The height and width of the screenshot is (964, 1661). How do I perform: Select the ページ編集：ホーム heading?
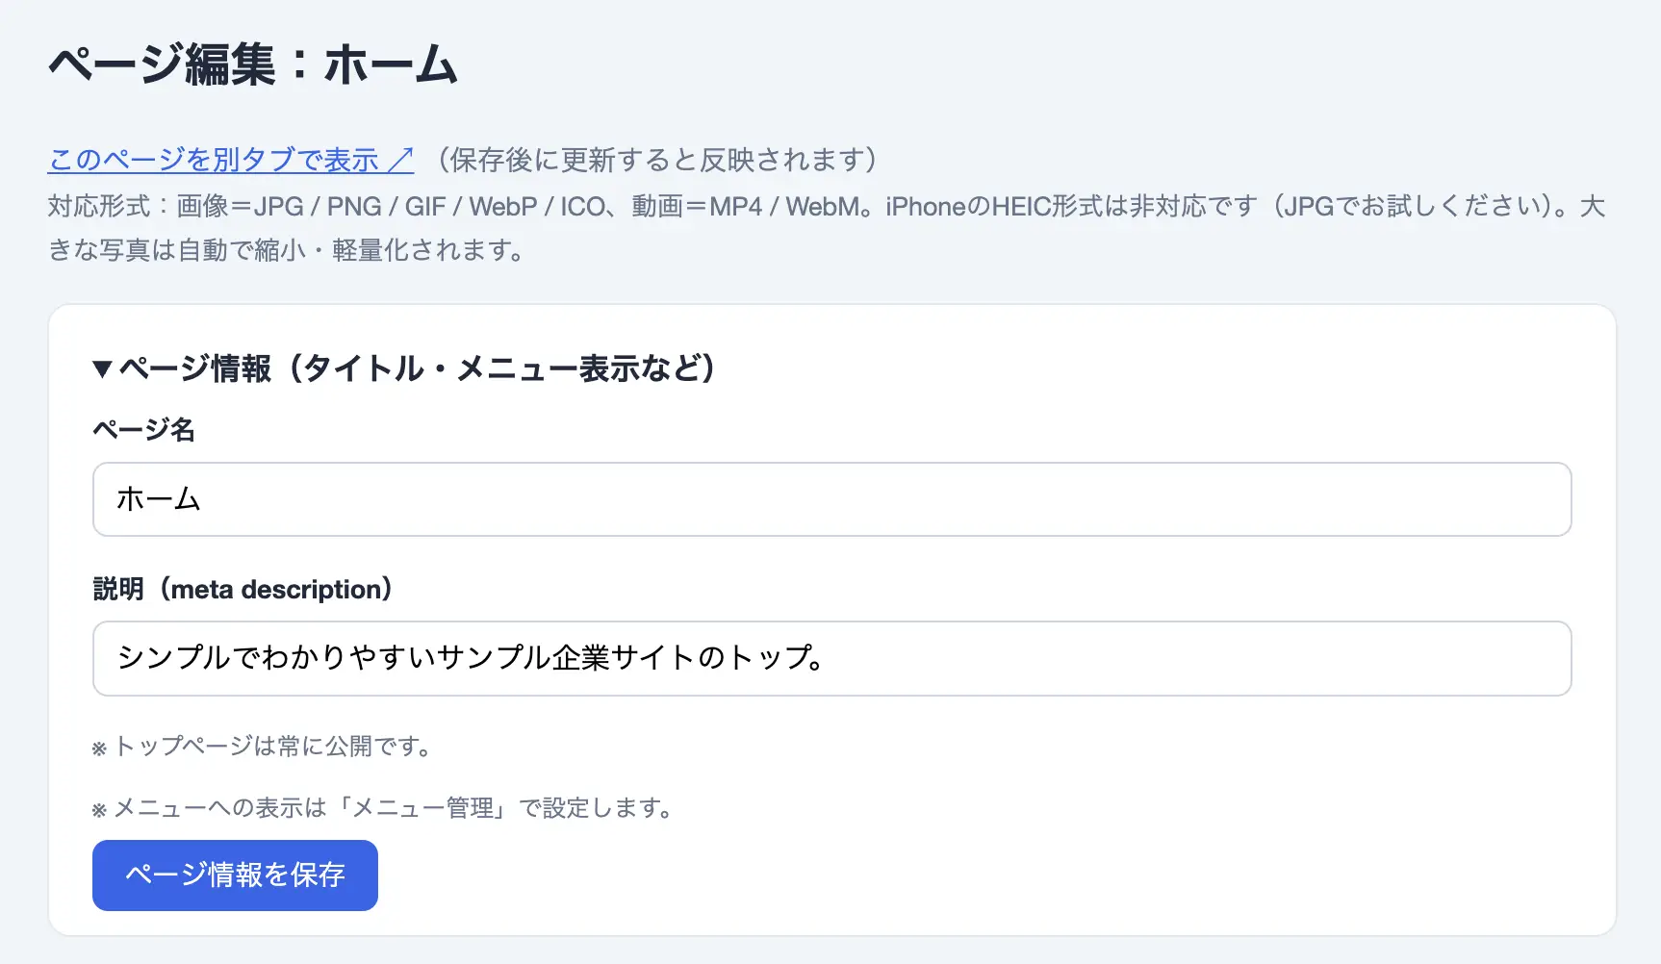click(253, 65)
